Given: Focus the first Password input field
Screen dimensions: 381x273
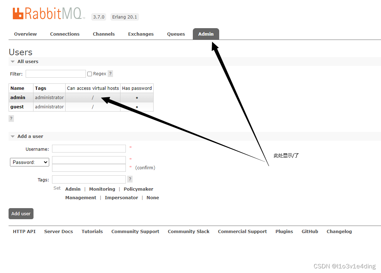Looking at the screenshot, I should (89, 160).
